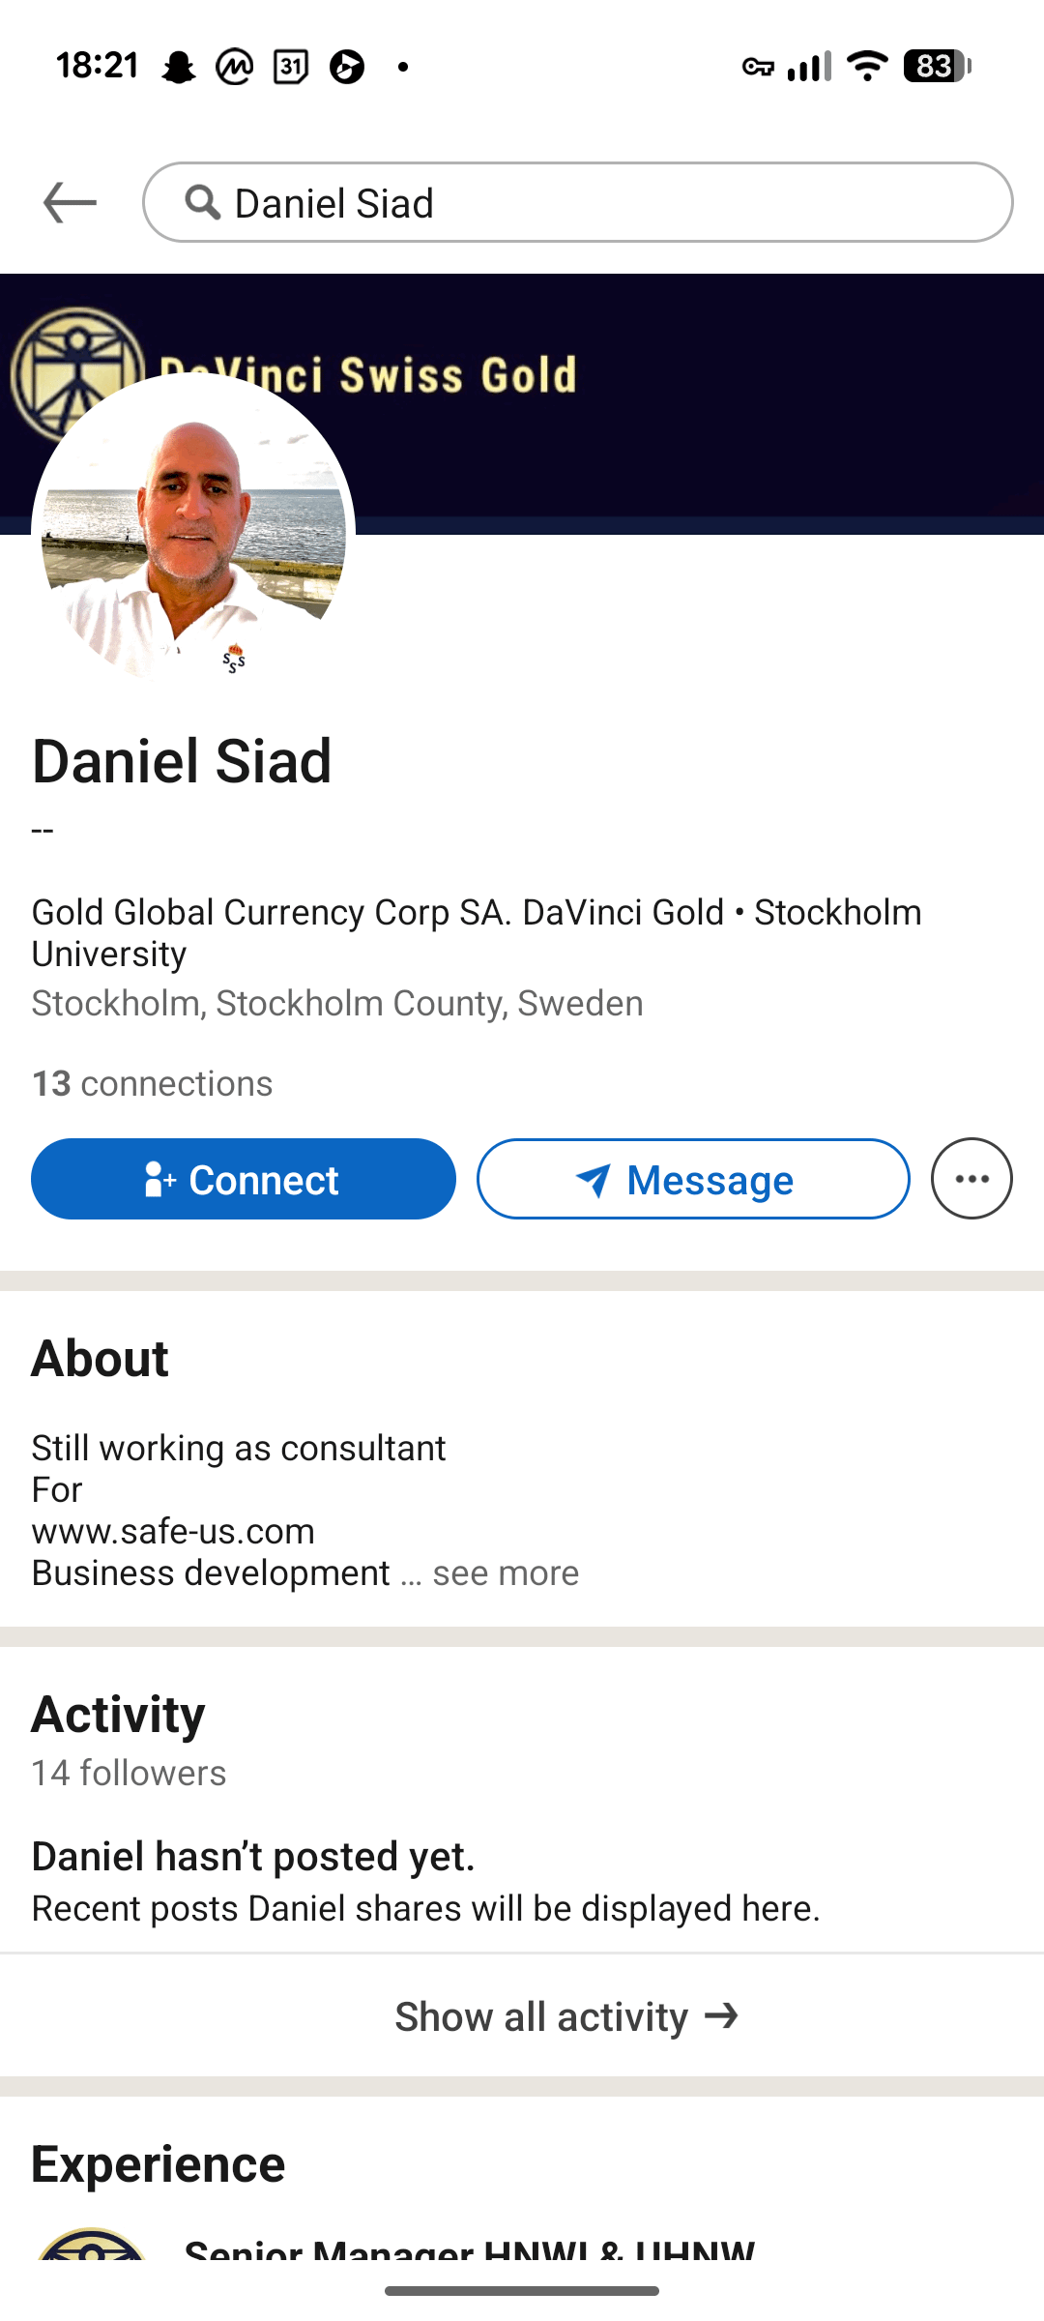Tap the Show all activity arrow
This screenshot has height=2321, width=1044.
tap(721, 2016)
